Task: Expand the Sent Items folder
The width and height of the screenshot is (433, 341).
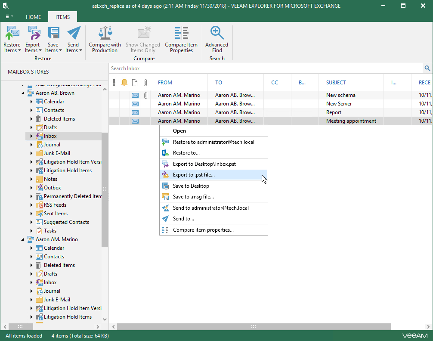Action: tap(31, 214)
